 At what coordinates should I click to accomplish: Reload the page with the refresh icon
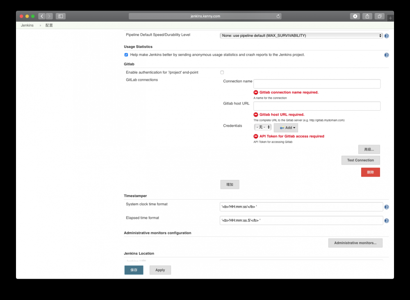tap(278, 16)
